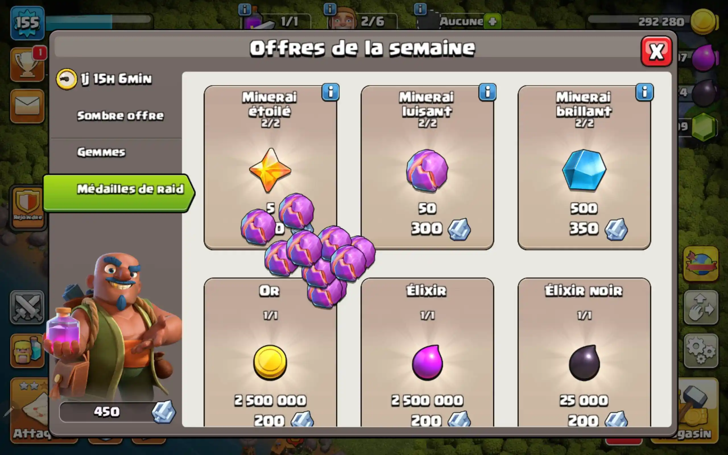Click the green plus next to Aucune
Image resolution: width=728 pixels, height=455 pixels.
coord(493,21)
